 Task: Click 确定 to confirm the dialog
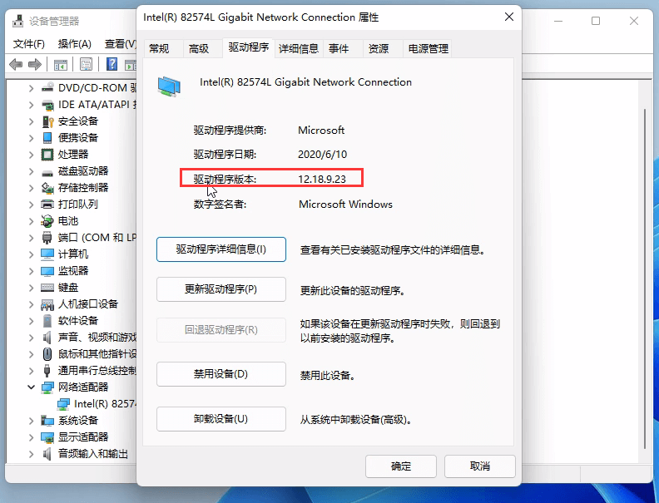[x=401, y=466]
